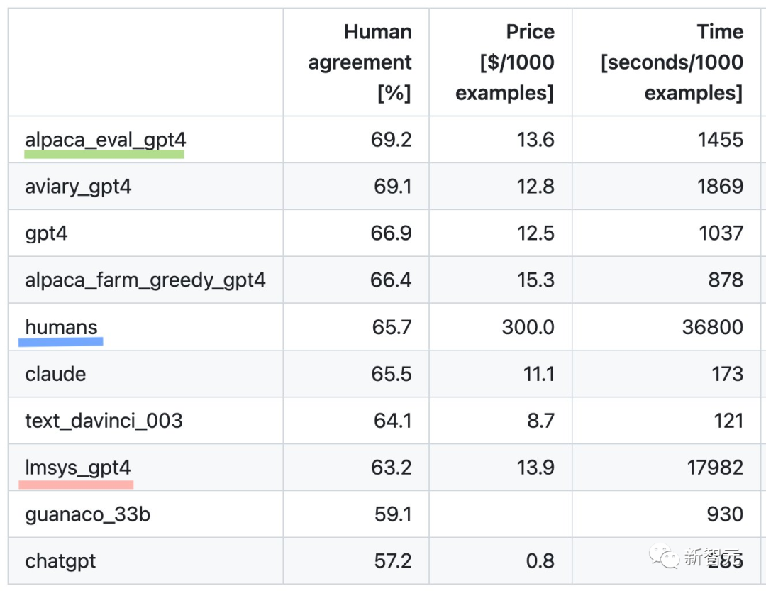Click the 69.2 human agreement value
Image resolution: width=766 pixels, height=591 pixels.
[x=391, y=140]
